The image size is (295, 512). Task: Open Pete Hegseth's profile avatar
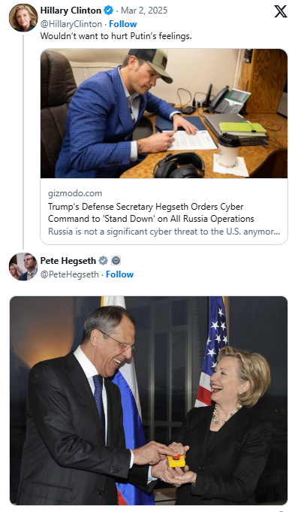pyautogui.click(x=23, y=267)
